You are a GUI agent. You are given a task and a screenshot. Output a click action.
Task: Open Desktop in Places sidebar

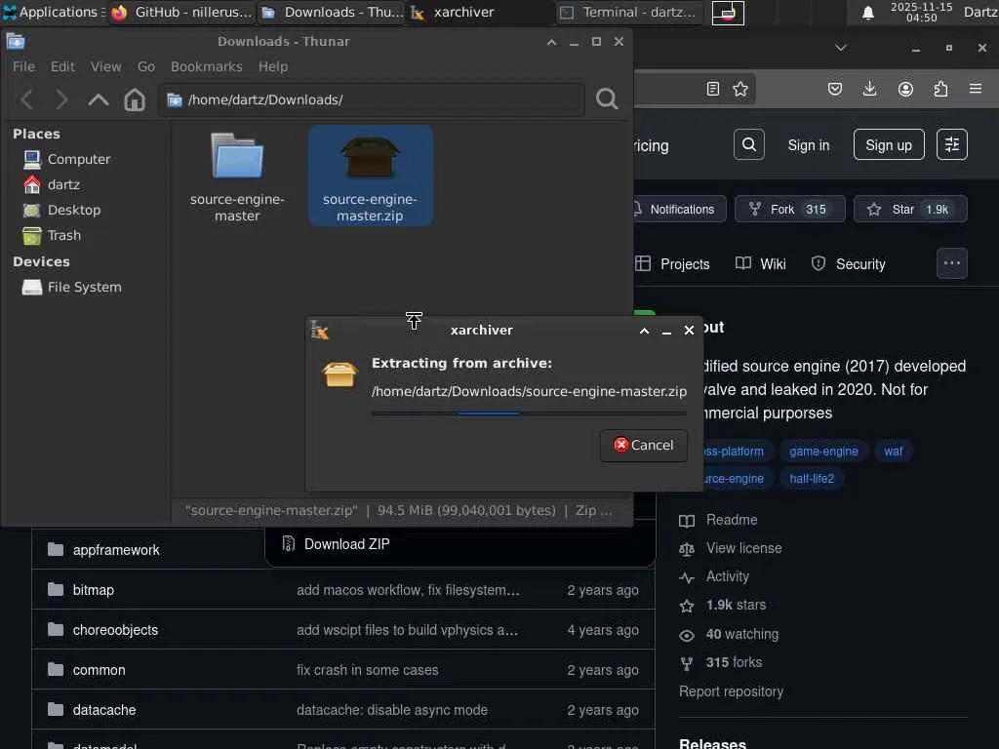61,211
